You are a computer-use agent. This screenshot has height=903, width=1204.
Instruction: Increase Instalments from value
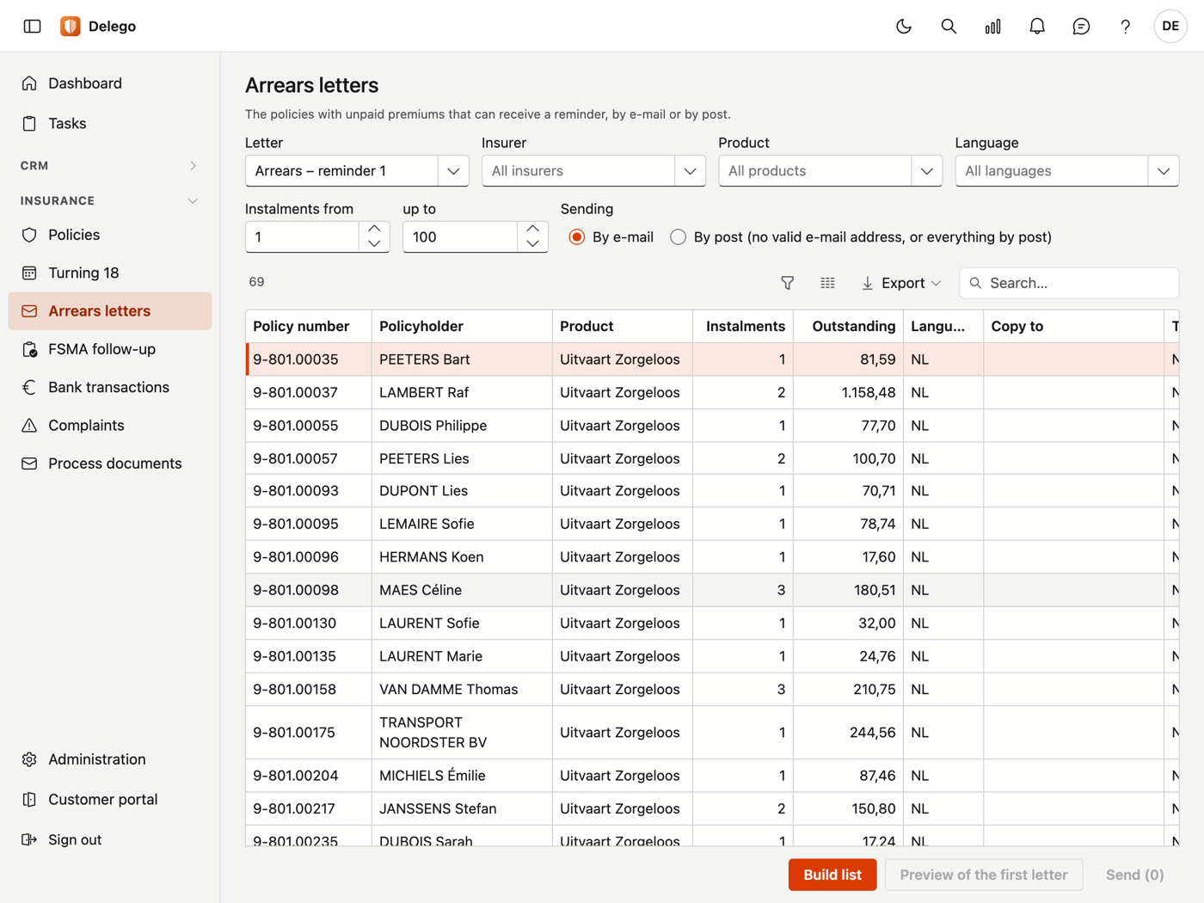pyautogui.click(x=374, y=229)
